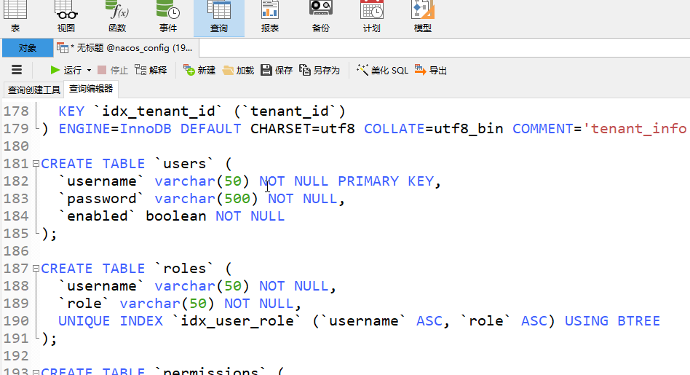Switch to the 查询创建工具 tab
Viewport: 690px width, 375px height.
(34, 90)
